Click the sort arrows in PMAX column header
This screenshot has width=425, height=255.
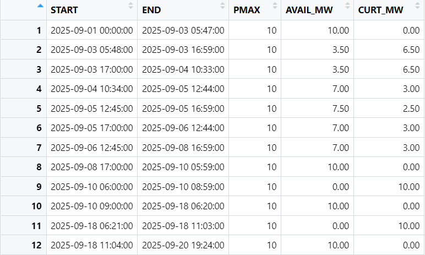pos(274,6)
